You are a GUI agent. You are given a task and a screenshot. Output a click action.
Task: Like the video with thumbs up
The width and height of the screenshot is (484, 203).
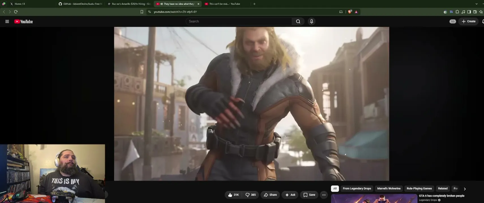pyautogui.click(x=234, y=195)
